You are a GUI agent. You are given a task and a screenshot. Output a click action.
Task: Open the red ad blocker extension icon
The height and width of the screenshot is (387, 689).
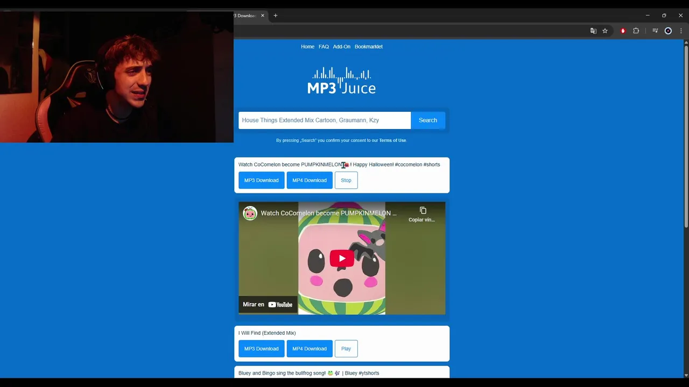pos(623,31)
